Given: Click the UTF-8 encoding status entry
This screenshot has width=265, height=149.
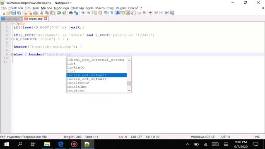Looking at the screenshot, I should click(x=226, y=137).
